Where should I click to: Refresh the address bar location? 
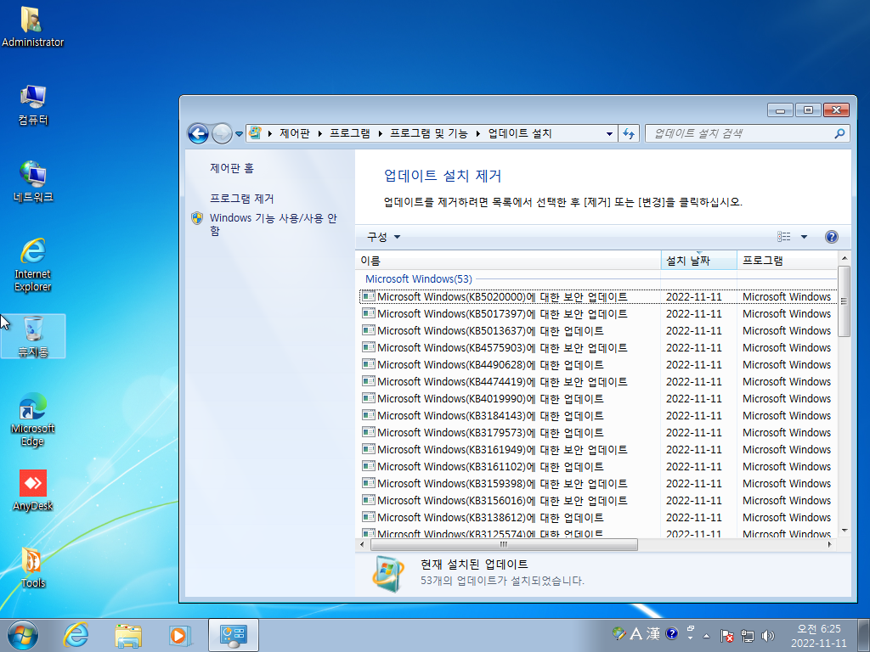(629, 133)
